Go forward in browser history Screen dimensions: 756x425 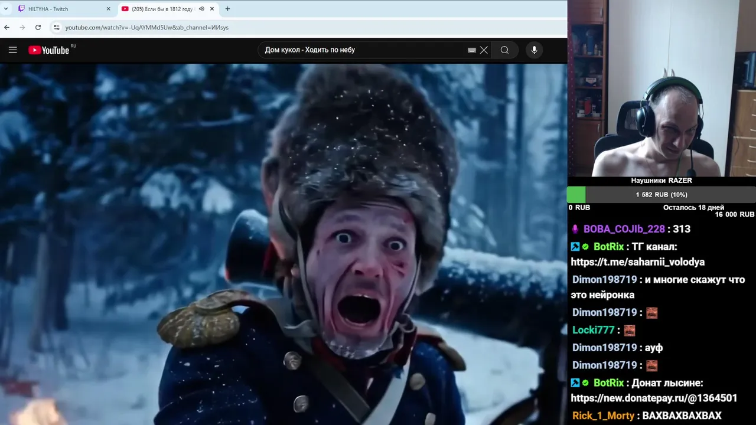22,27
